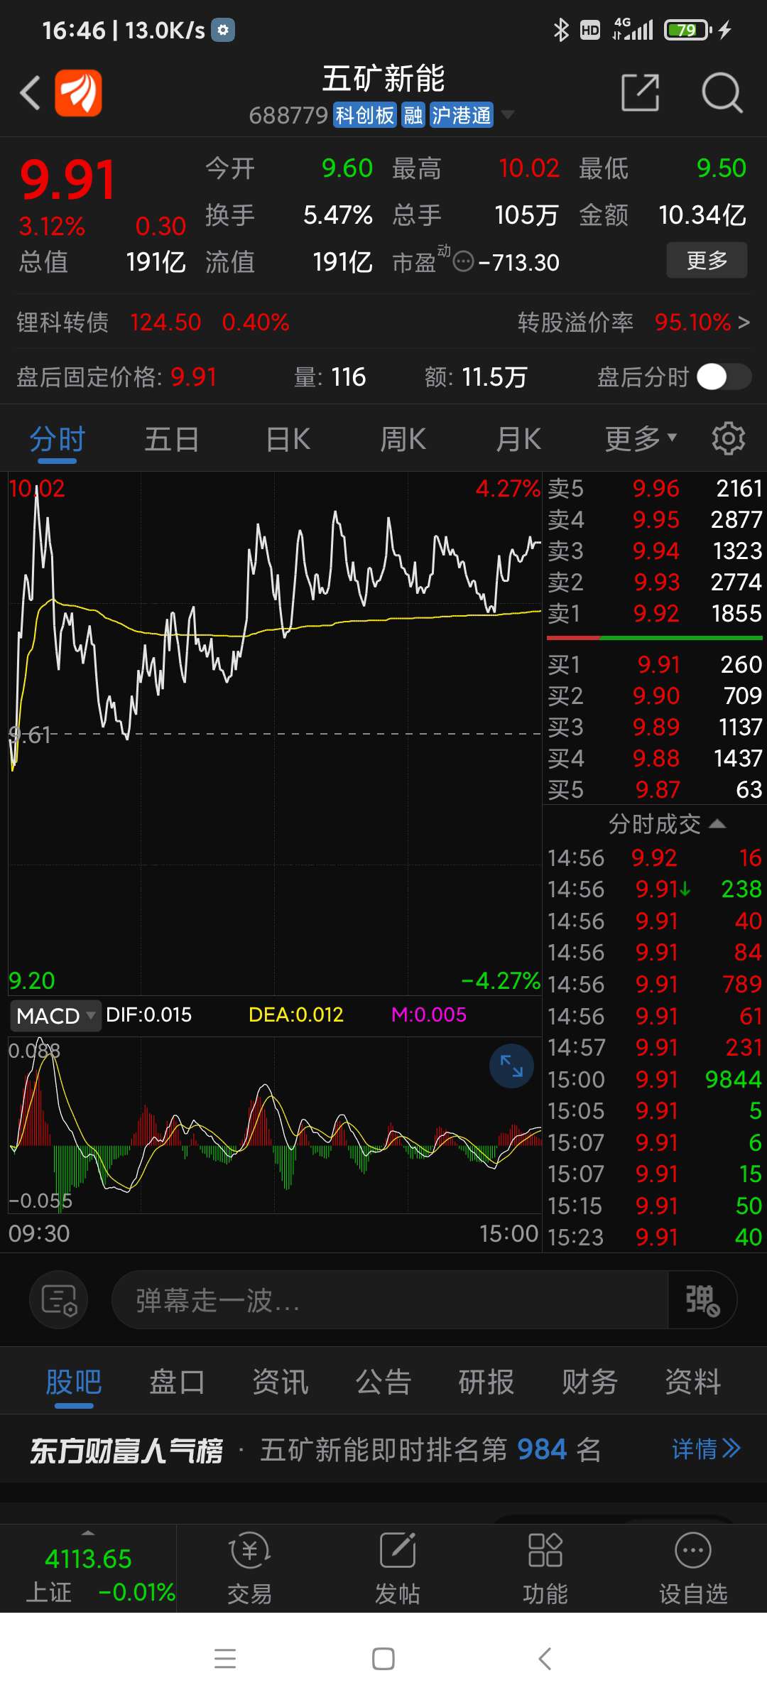
Task: Tap the 14:57 9.91 231 trade row
Action: [x=654, y=1047]
